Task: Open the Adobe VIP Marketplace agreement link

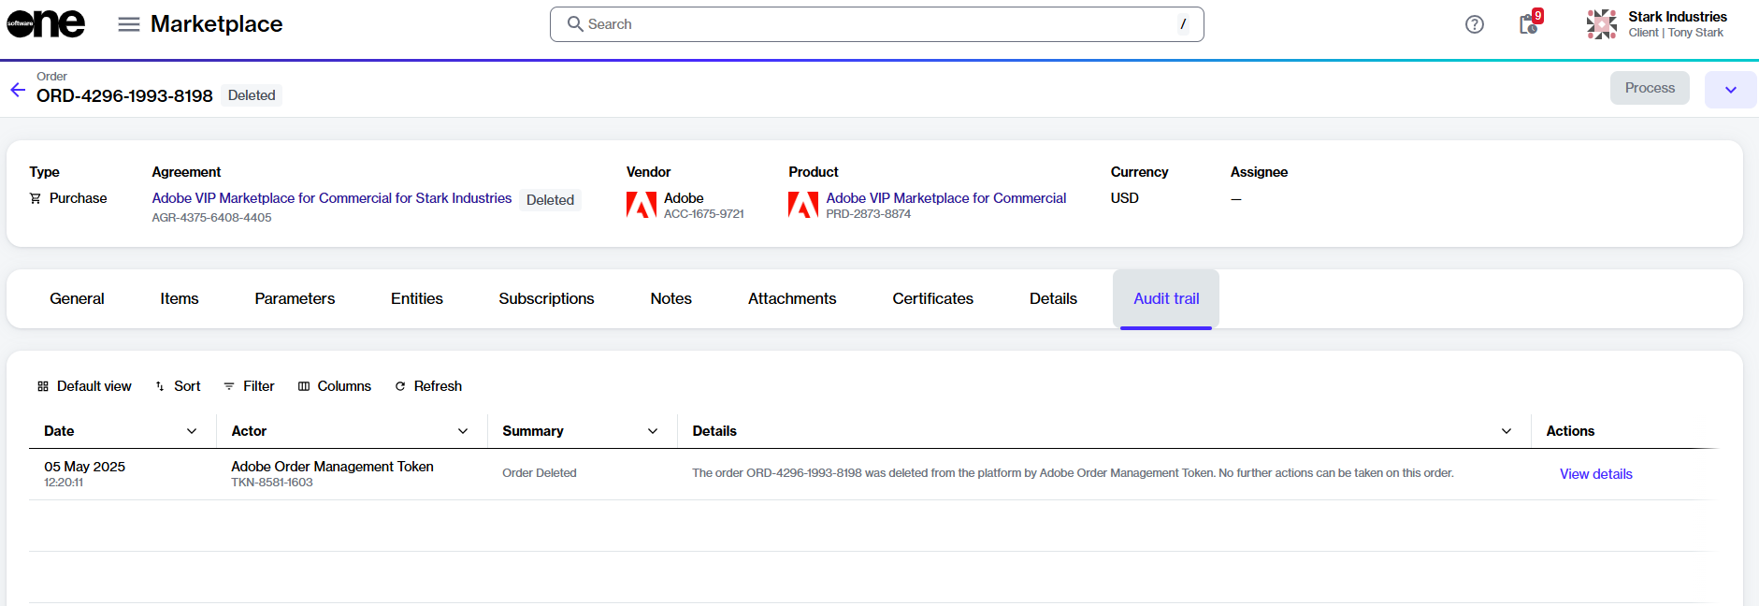Action: coord(332,198)
